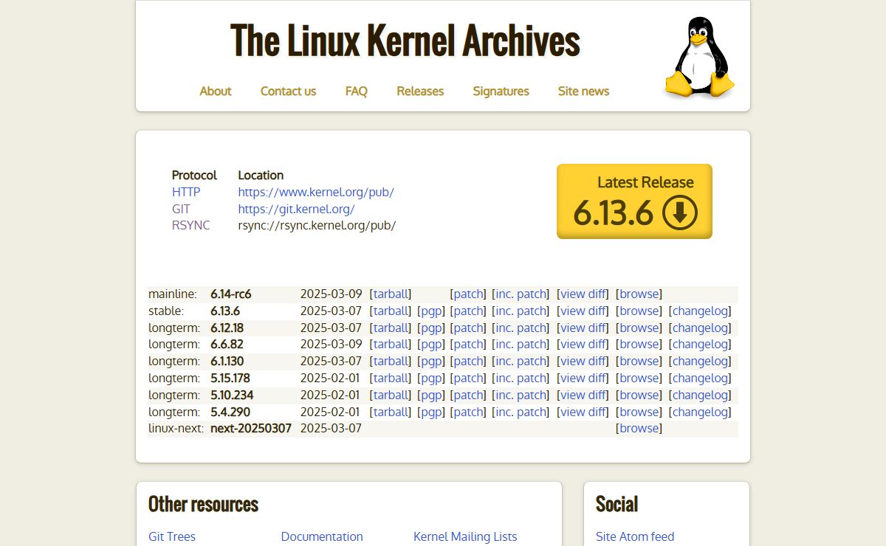The height and width of the screenshot is (546, 886).
Task: Open Git Trees under Other resources
Action: point(172,536)
